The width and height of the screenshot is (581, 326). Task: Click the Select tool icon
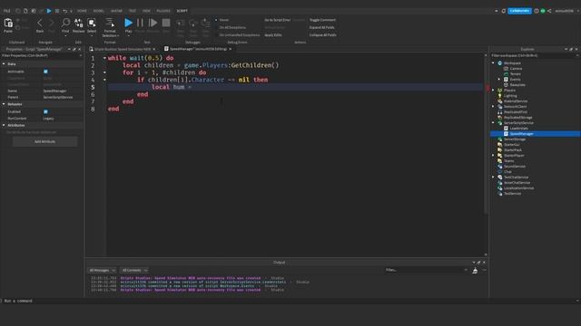(x=92, y=24)
